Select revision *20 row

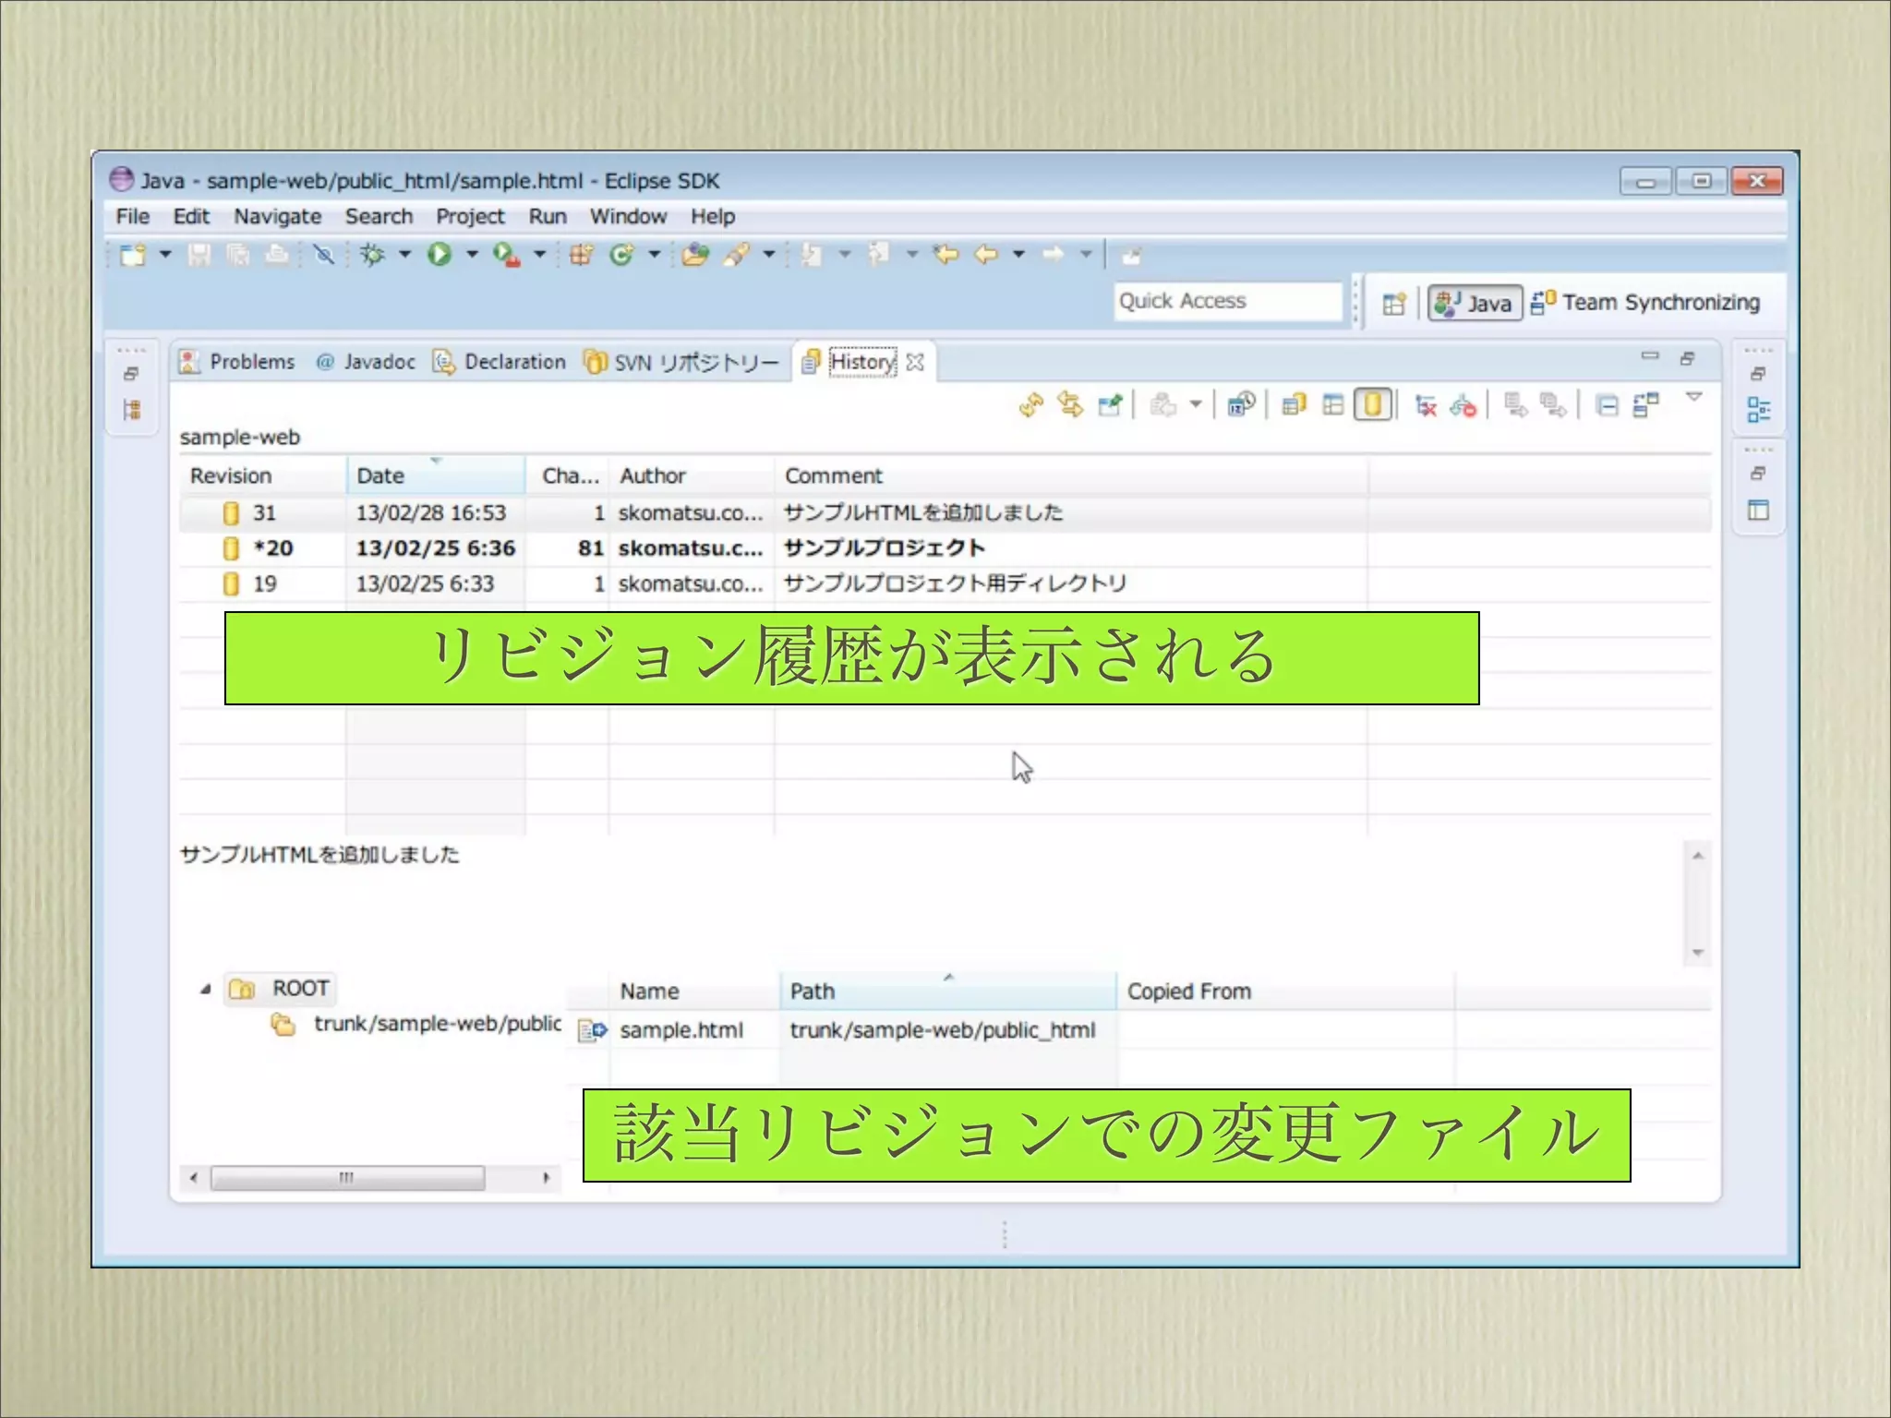click(x=945, y=548)
